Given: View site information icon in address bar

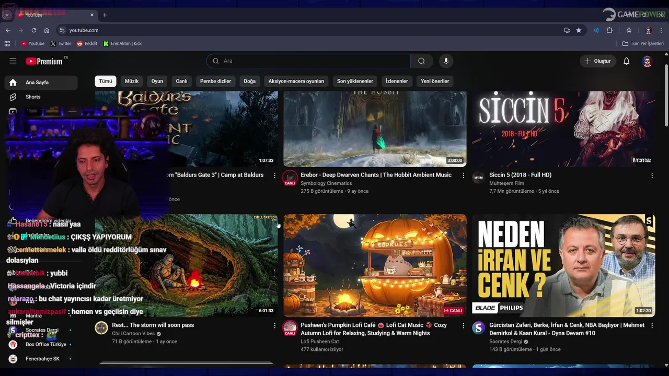Looking at the screenshot, I should click(62, 30).
